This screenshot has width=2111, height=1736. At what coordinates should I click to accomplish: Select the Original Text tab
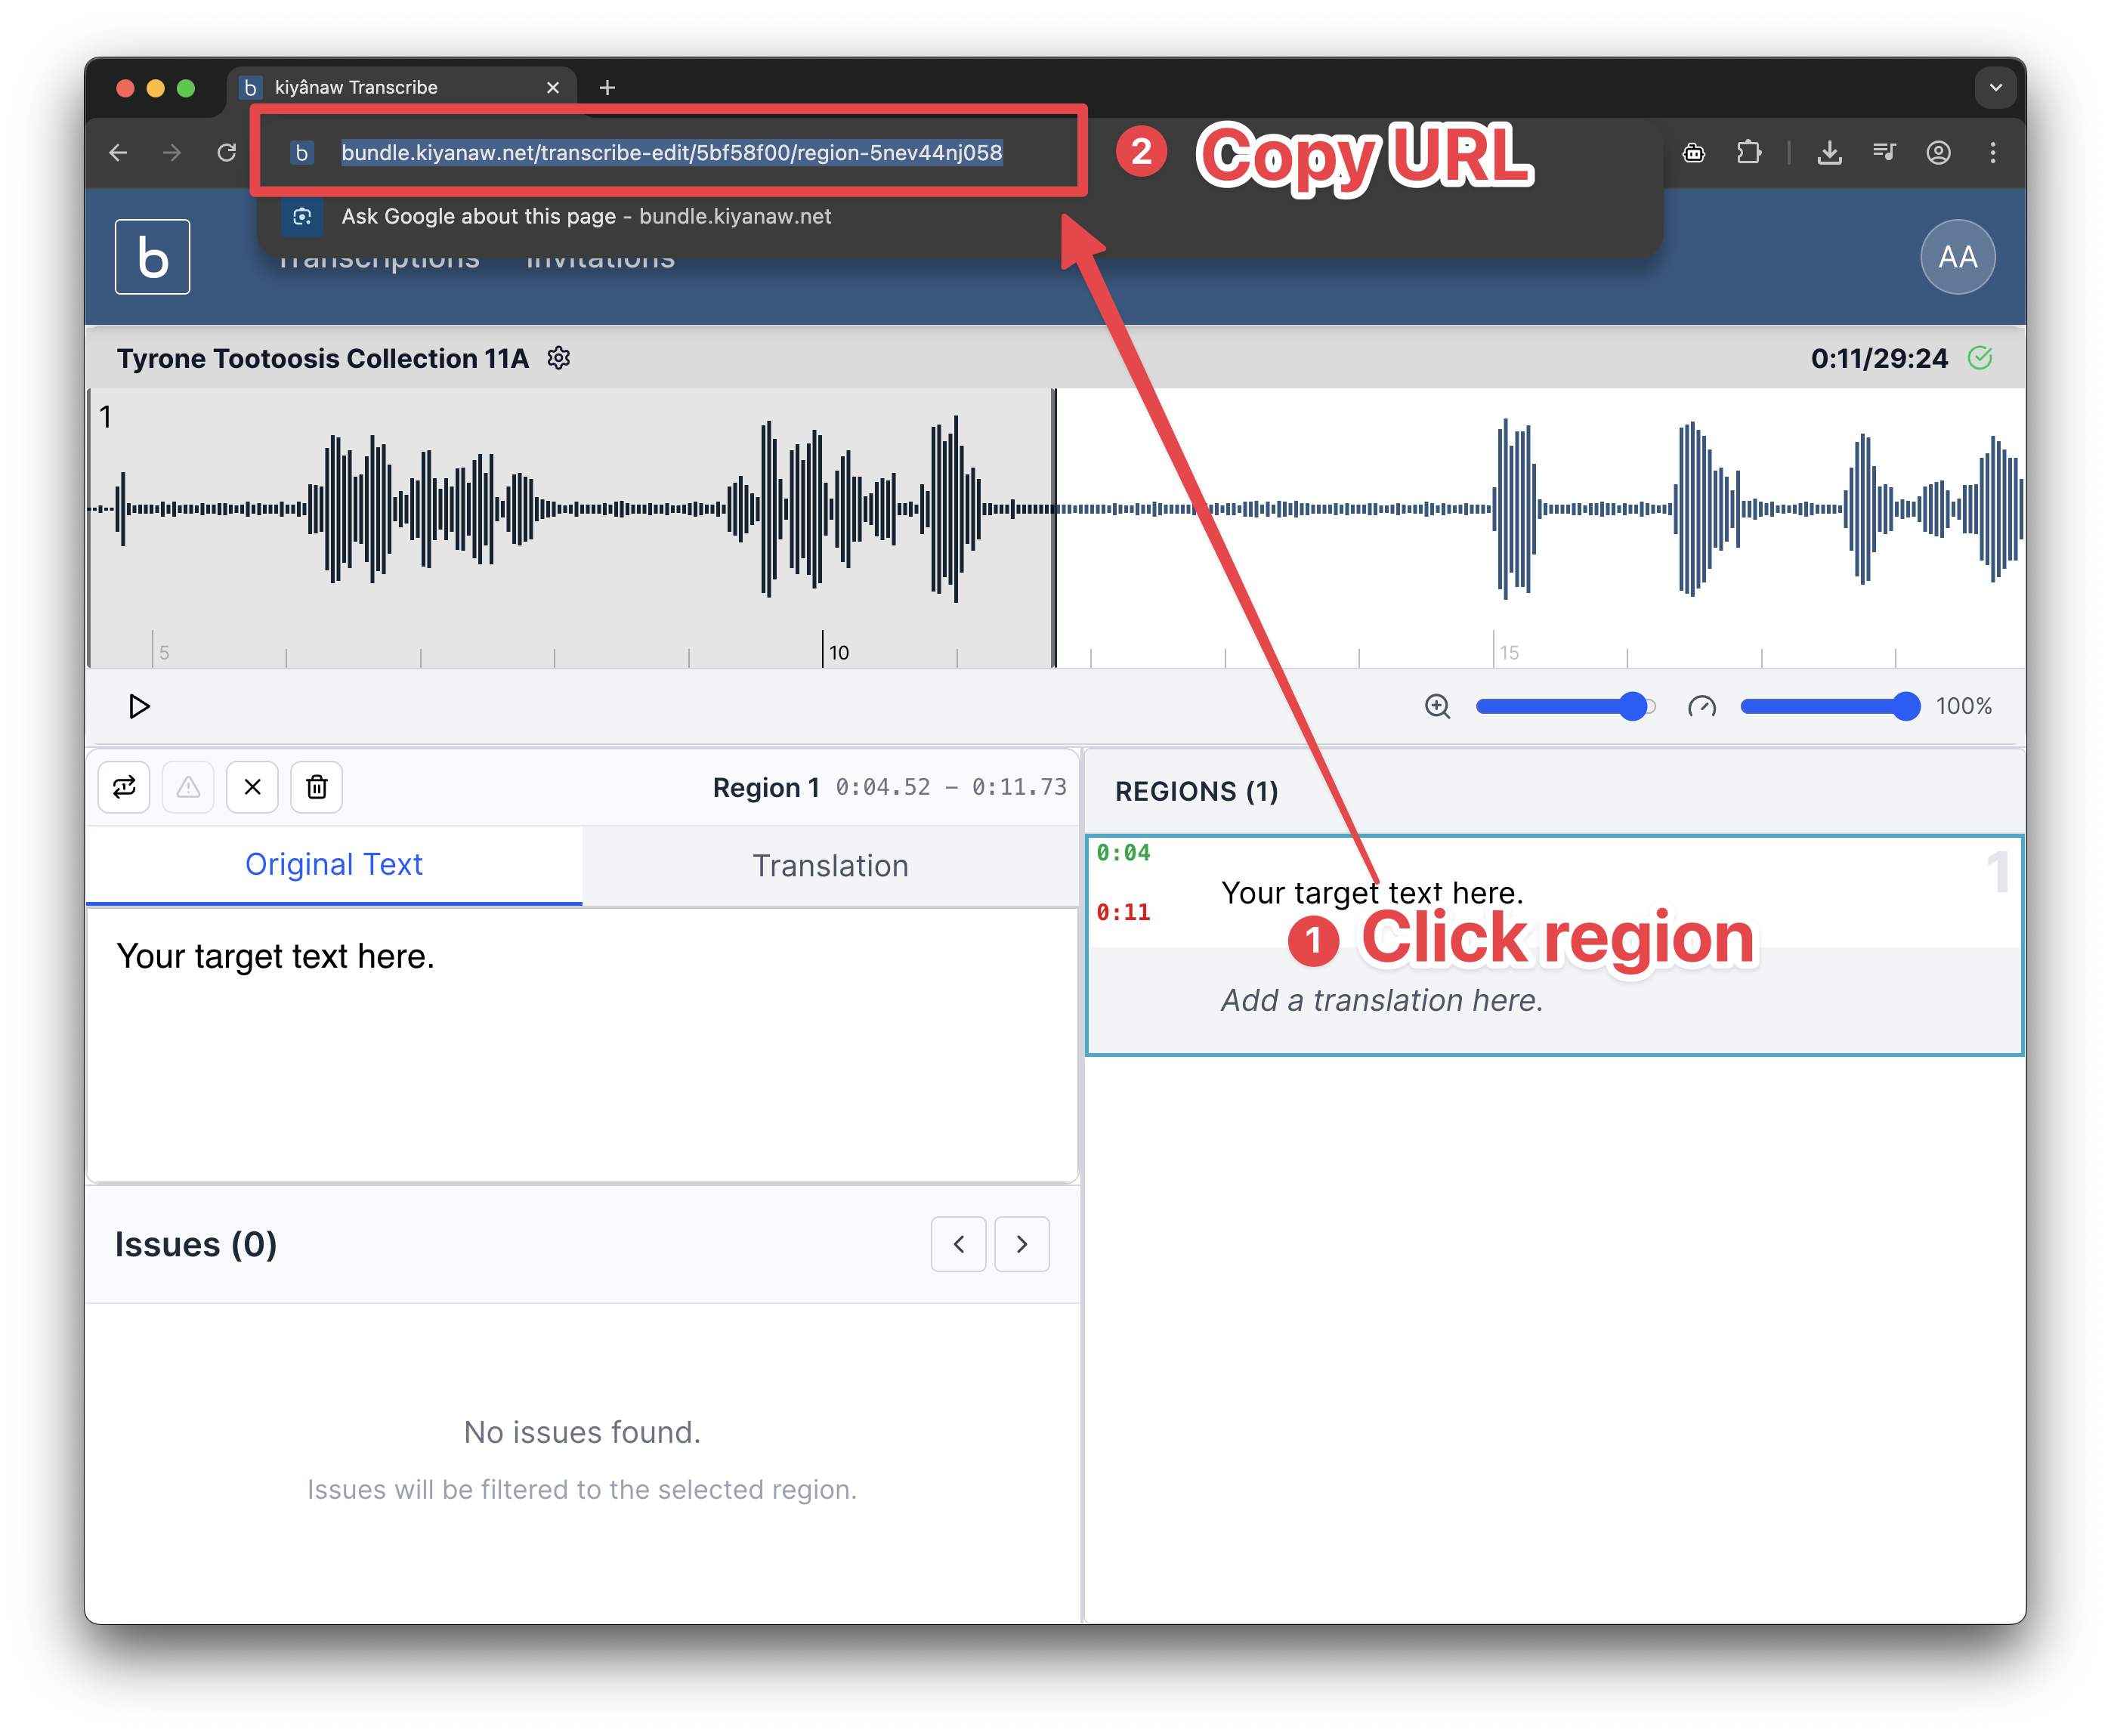[x=334, y=865]
